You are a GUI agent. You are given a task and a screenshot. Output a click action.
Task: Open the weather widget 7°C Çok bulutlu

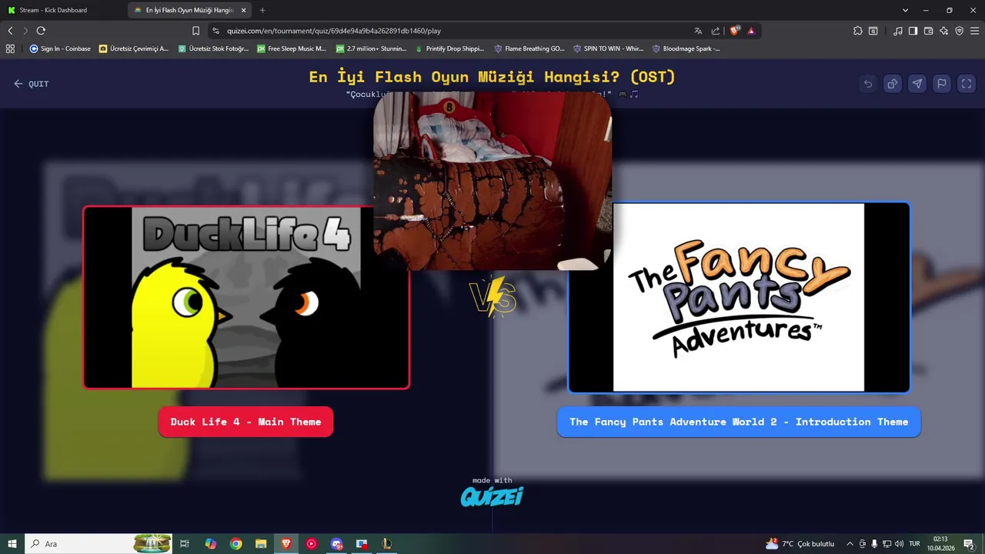800,544
